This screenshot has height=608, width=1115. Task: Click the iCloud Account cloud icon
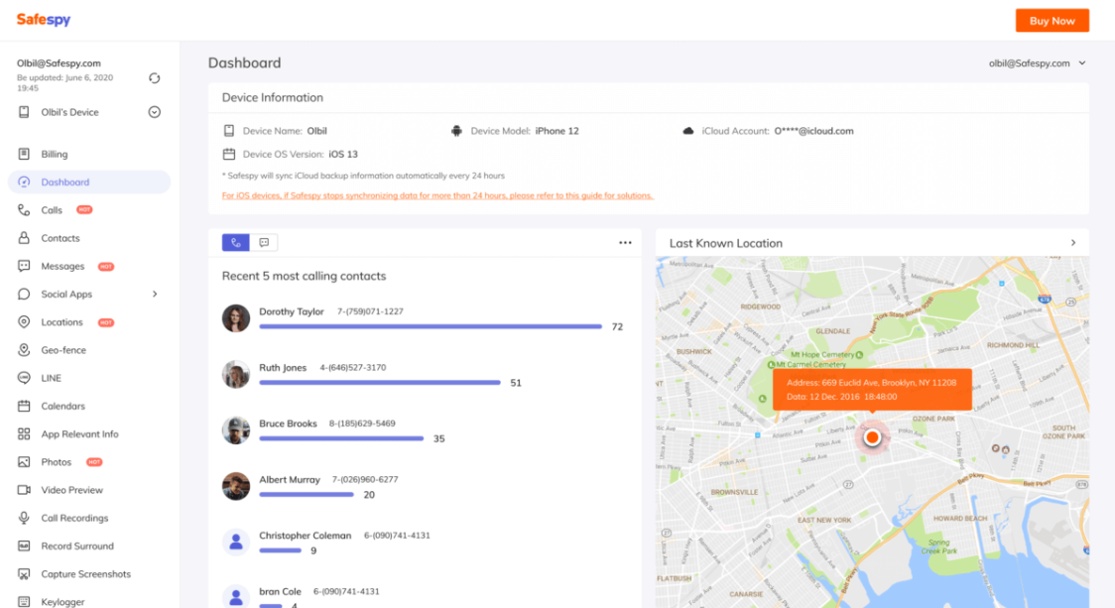coord(688,131)
